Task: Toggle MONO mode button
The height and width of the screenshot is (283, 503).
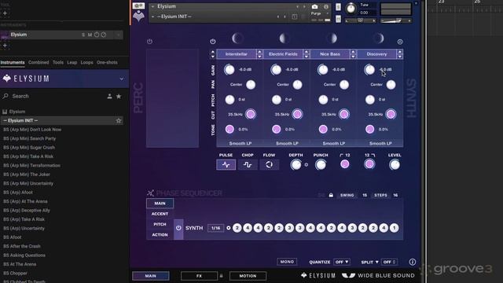Action: pyautogui.click(x=287, y=262)
